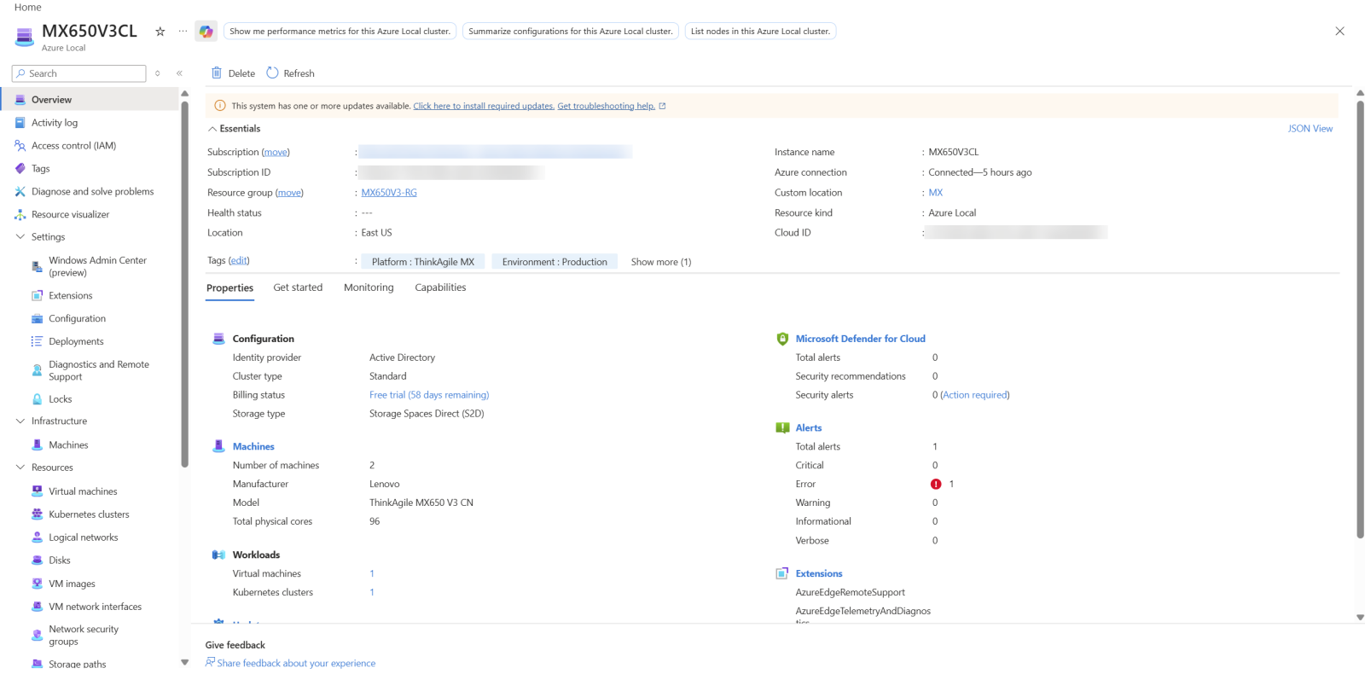
Task: Expand tags with Show more (1)
Action: point(661,262)
